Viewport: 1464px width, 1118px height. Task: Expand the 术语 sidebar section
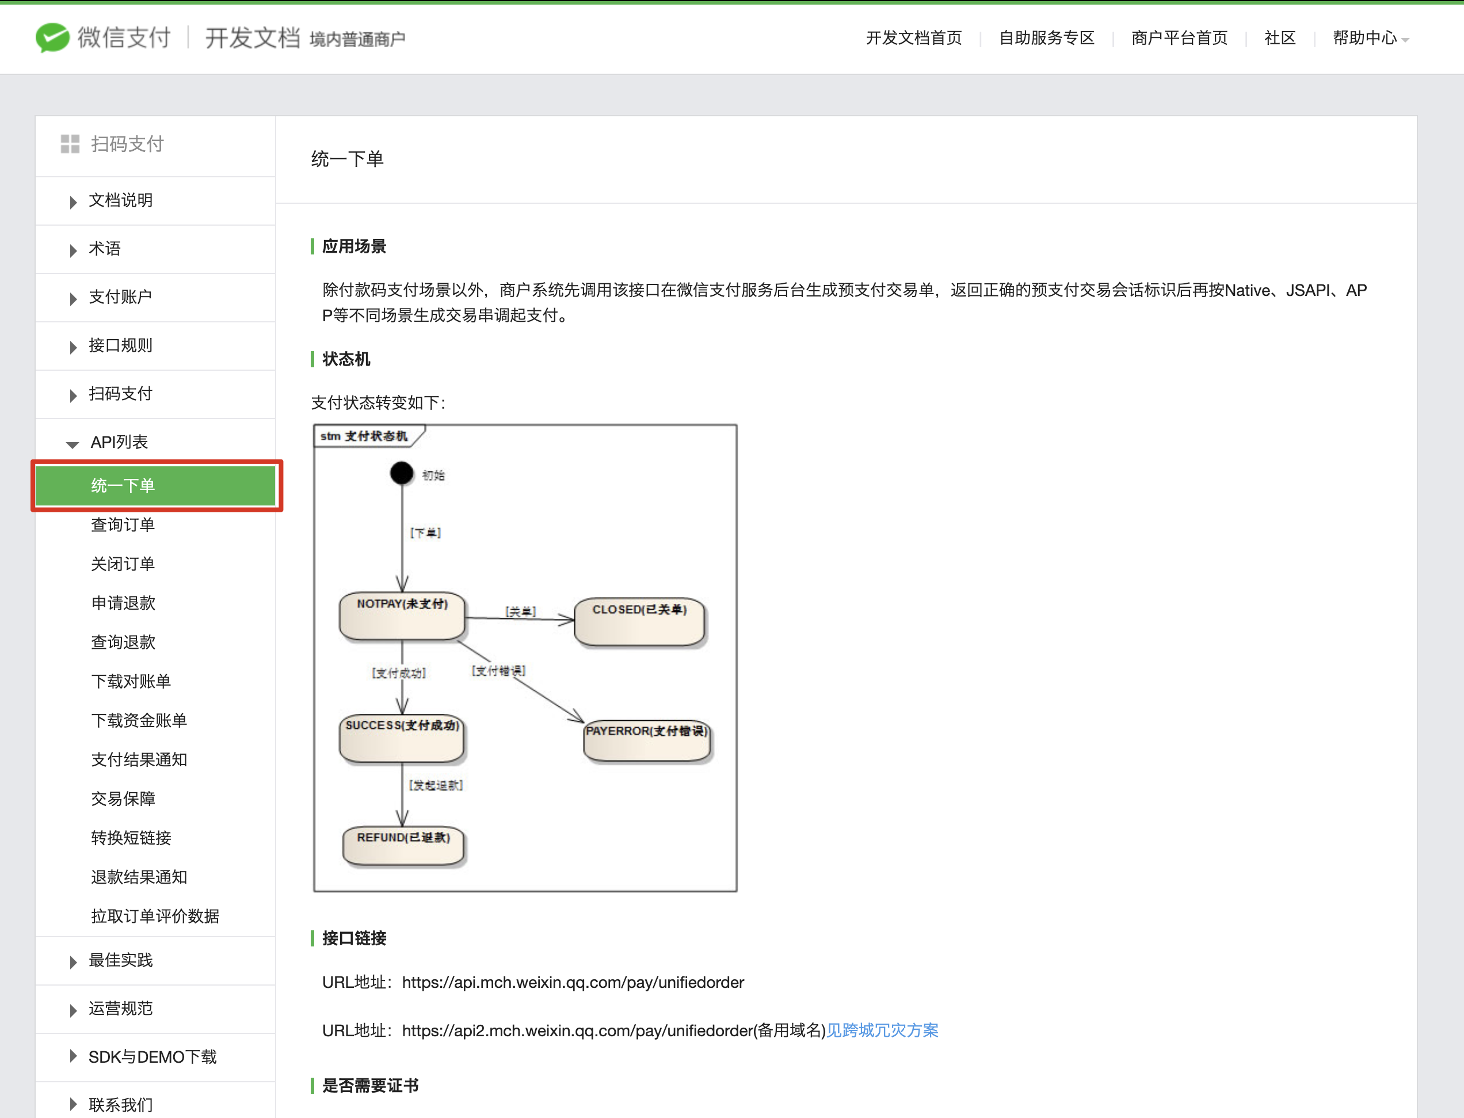(x=104, y=249)
